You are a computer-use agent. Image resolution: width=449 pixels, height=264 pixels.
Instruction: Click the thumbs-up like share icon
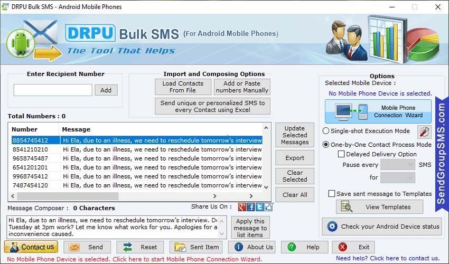point(268,207)
